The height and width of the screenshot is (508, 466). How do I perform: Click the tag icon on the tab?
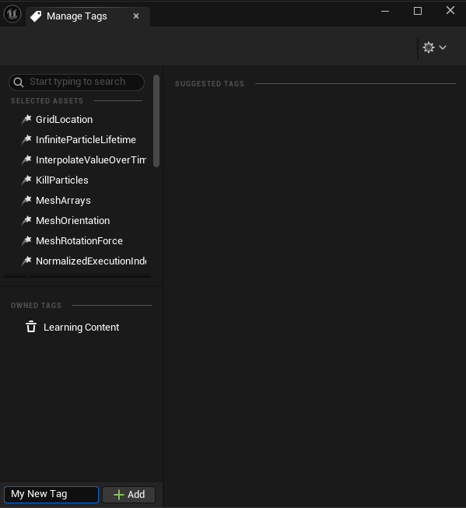[x=36, y=16]
